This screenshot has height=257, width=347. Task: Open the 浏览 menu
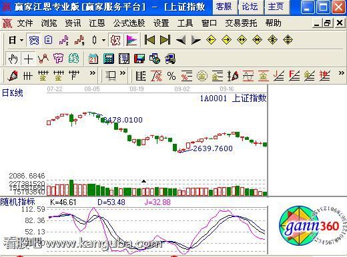point(49,23)
